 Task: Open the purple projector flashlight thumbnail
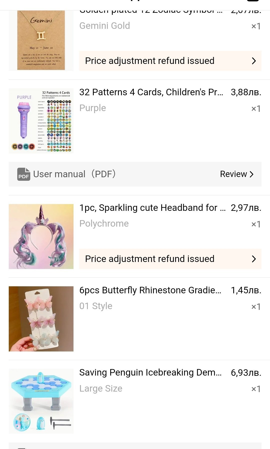tap(41, 121)
